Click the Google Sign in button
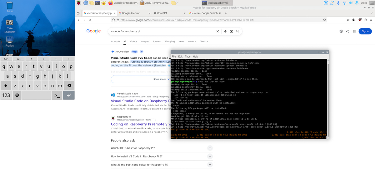The image size is (375, 169). pyautogui.click(x=365, y=31)
